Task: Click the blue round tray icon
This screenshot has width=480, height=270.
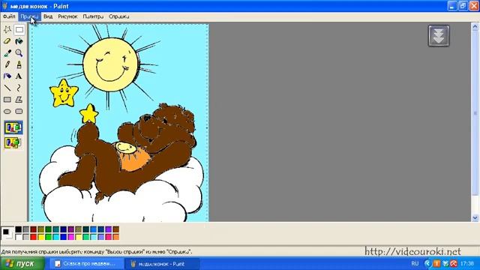Action: click(427, 263)
